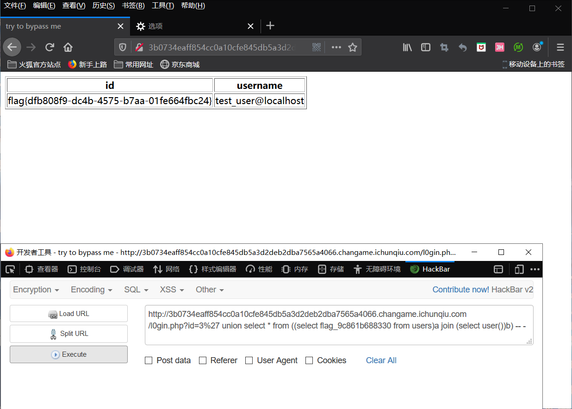Image resolution: width=572 pixels, height=409 pixels.
Task: Toggle the sidebar icon in toolbar
Action: (426, 47)
